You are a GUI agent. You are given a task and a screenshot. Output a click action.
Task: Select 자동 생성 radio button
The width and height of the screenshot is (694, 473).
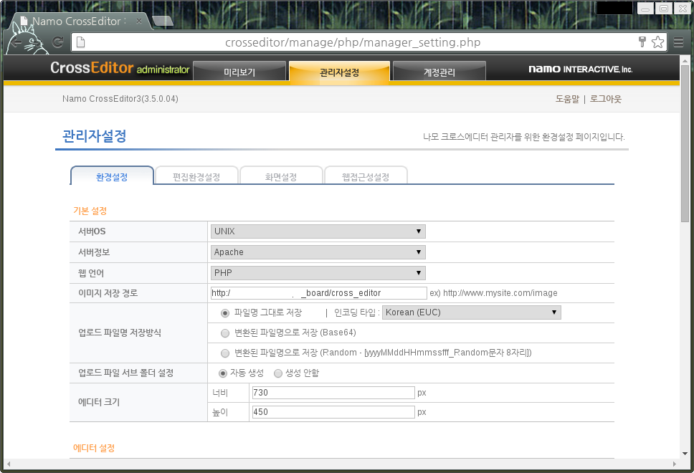[223, 373]
